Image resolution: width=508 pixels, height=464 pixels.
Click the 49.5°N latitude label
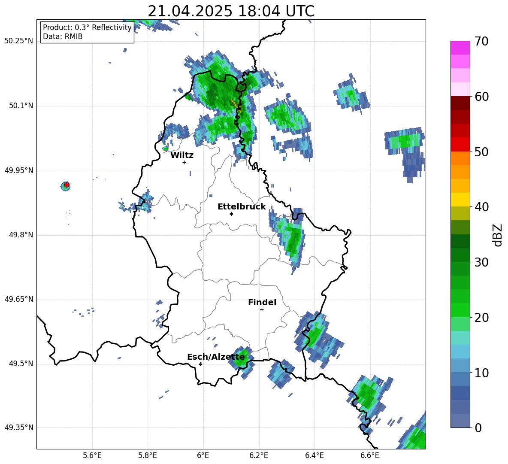click(x=21, y=364)
